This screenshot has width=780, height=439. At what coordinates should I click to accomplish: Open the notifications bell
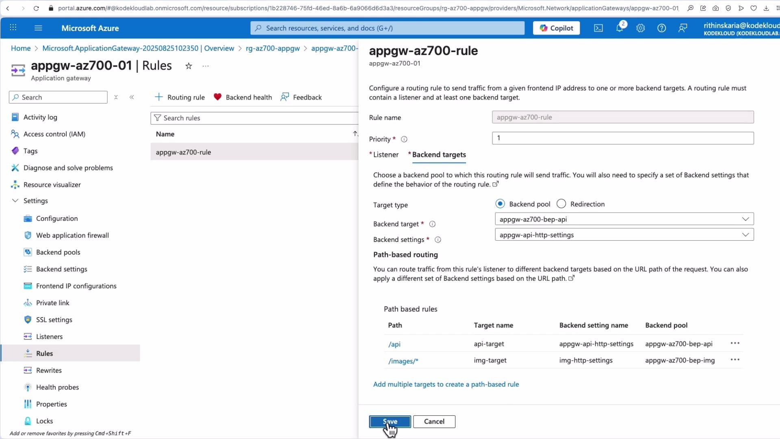point(620,28)
